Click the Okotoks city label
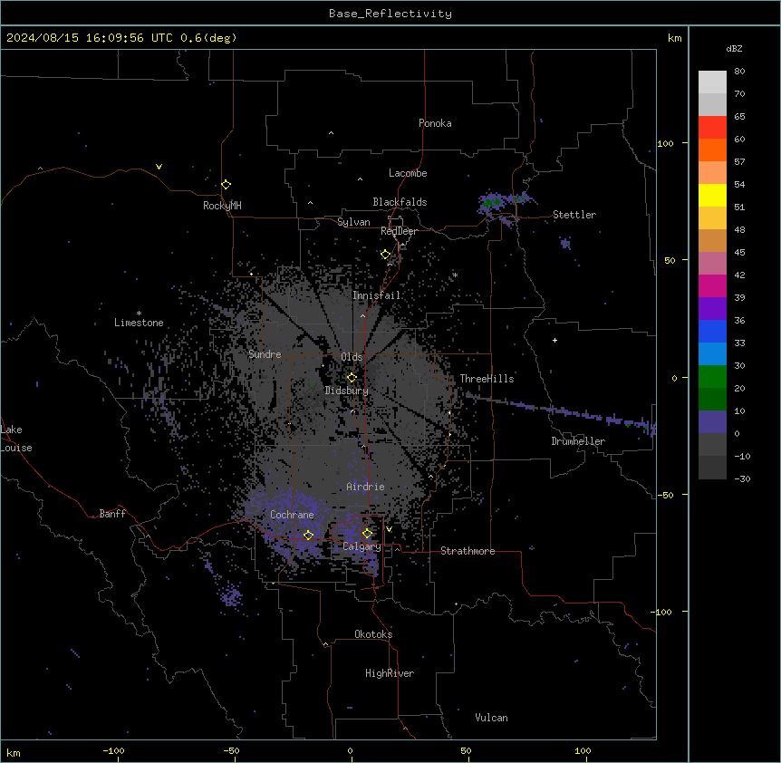The height and width of the screenshot is (763, 781). click(373, 634)
